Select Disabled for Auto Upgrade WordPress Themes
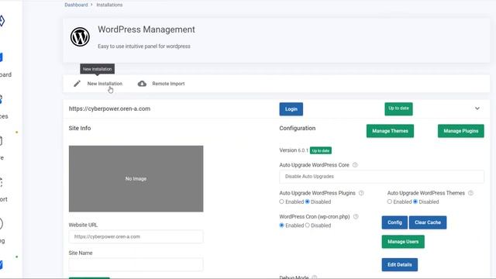496x279 pixels. coord(415,201)
